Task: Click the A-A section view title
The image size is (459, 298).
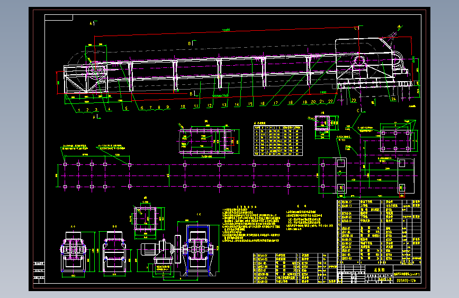Action: click(x=73, y=227)
